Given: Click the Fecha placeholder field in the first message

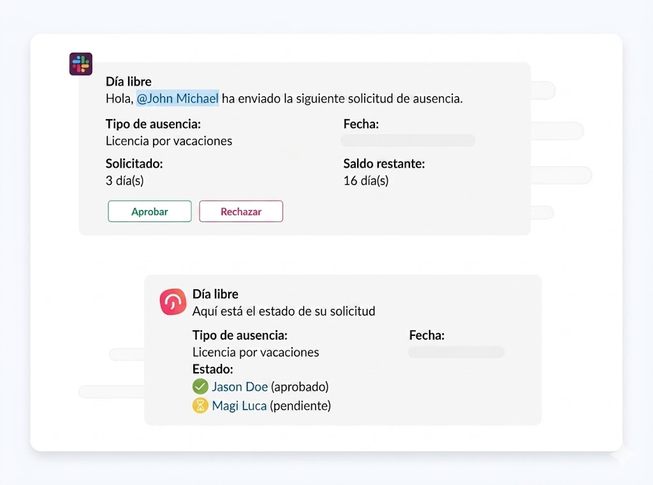Looking at the screenshot, I should coord(408,140).
